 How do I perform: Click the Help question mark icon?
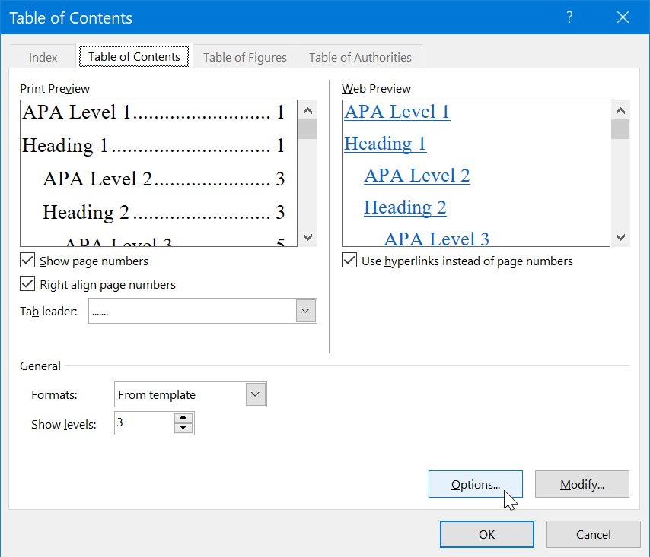click(x=569, y=17)
